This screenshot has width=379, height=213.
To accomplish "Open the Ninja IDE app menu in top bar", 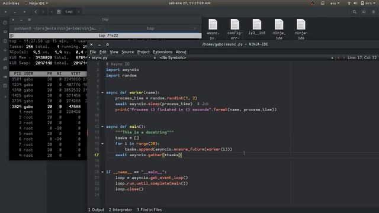I will pyautogui.click(x=36, y=3).
